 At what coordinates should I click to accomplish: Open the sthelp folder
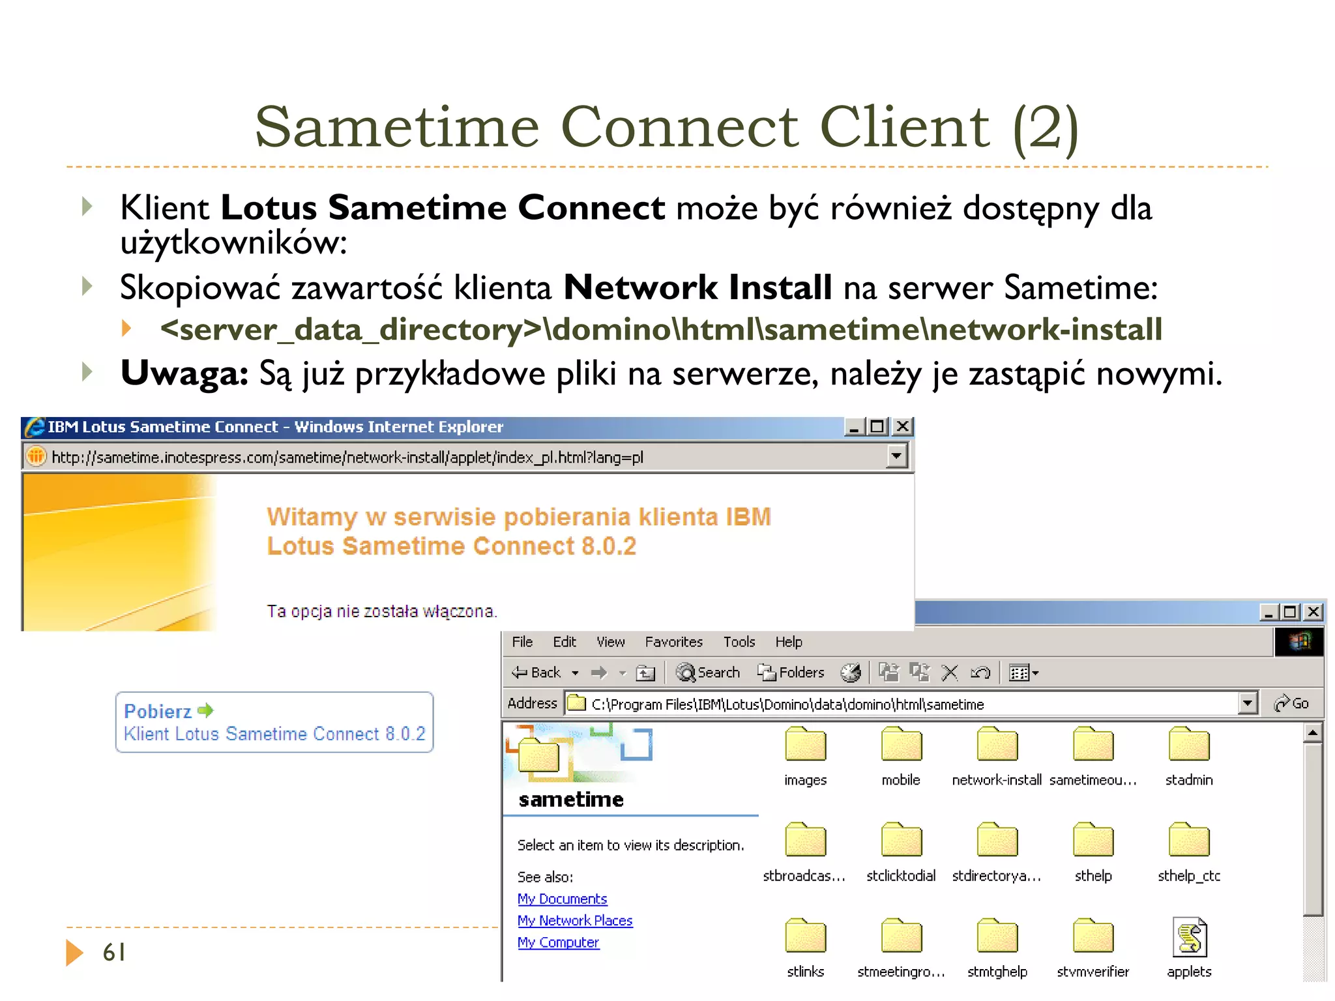pyautogui.click(x=1093, y=852)
